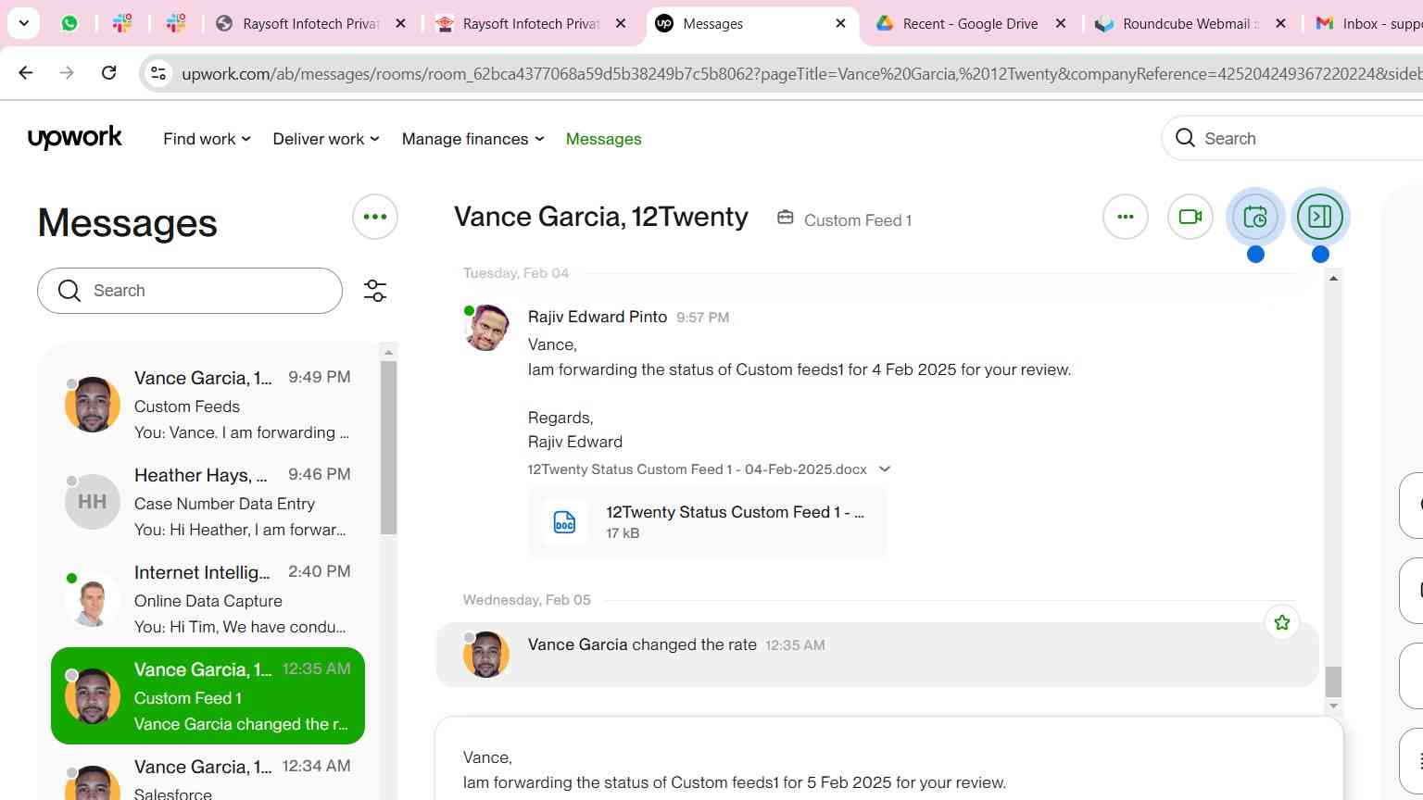Start a video call with camera icon
This screenshot has width=1423, height=800.
1190,217
